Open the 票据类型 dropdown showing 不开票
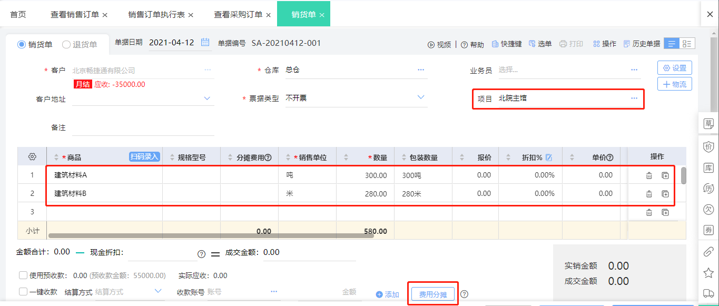719x306 pixels. (x=420, y=97)
